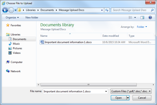Select Libraries in the address breadcrumb
The image size is (157, 105).
(x=31, y=10)
